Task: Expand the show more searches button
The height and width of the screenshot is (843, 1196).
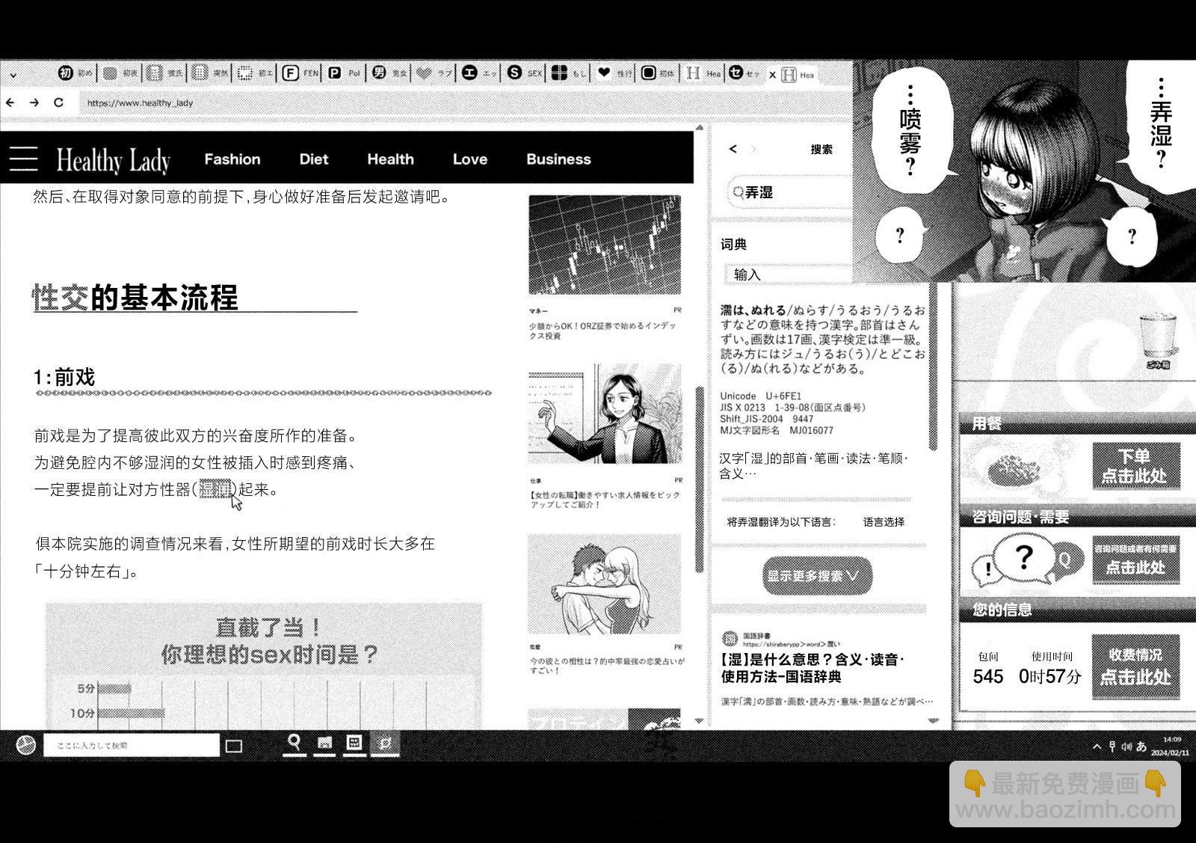Action: (817, 575)
